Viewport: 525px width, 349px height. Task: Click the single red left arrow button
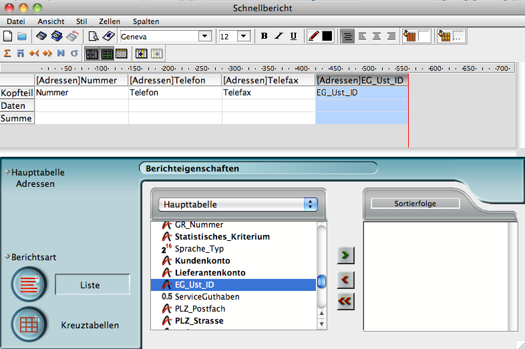[345, 279]
